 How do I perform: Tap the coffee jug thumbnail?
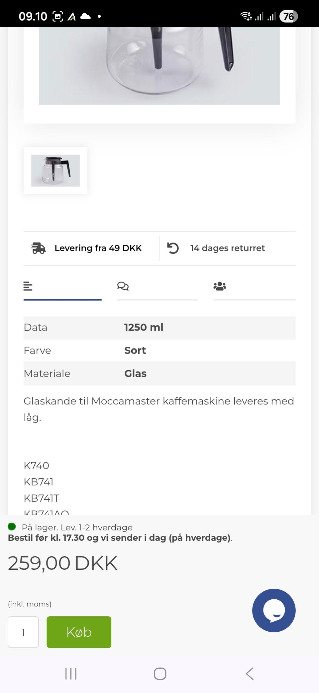[55, 171]
